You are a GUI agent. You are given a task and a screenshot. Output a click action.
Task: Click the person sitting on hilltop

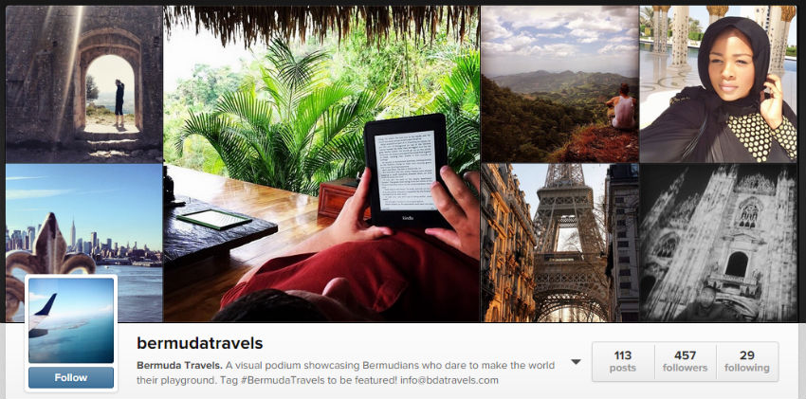click(621, 106)
